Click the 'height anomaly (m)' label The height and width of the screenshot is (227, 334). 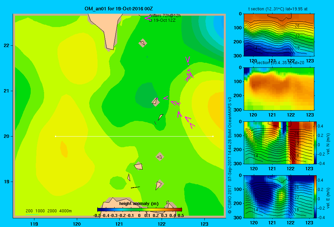139,204
